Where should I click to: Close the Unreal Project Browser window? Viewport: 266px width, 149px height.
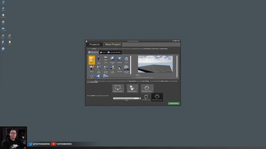pos(178,41)
